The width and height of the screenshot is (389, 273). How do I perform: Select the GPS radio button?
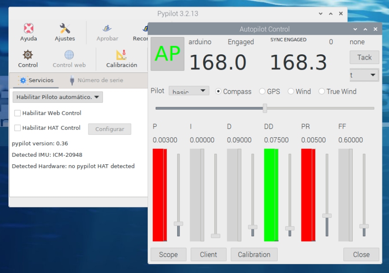coord(262,91)
